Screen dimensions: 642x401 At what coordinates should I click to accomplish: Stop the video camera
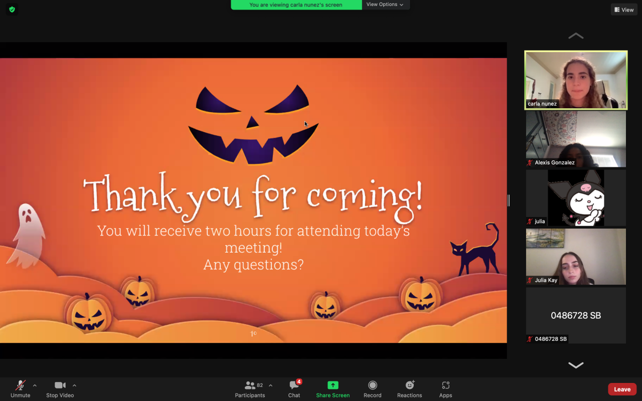(60, 388)
